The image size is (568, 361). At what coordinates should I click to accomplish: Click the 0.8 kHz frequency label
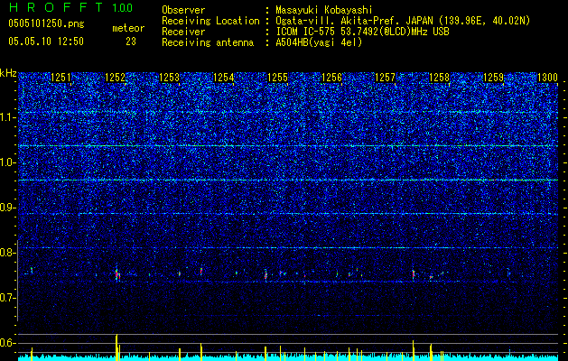point(8,253)
